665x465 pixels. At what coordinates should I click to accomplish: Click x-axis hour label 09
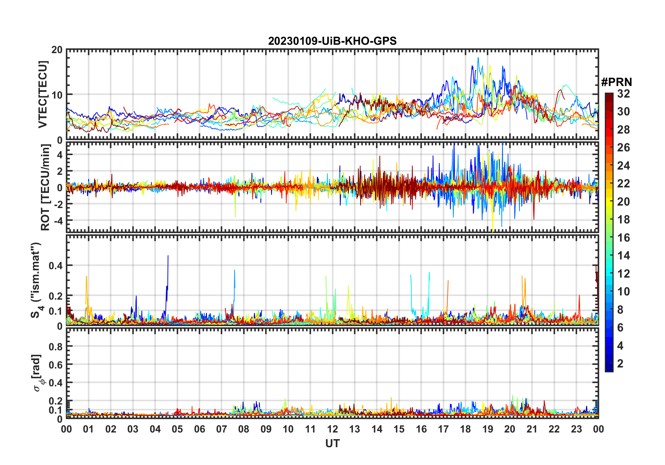click(x=266, y=429)
